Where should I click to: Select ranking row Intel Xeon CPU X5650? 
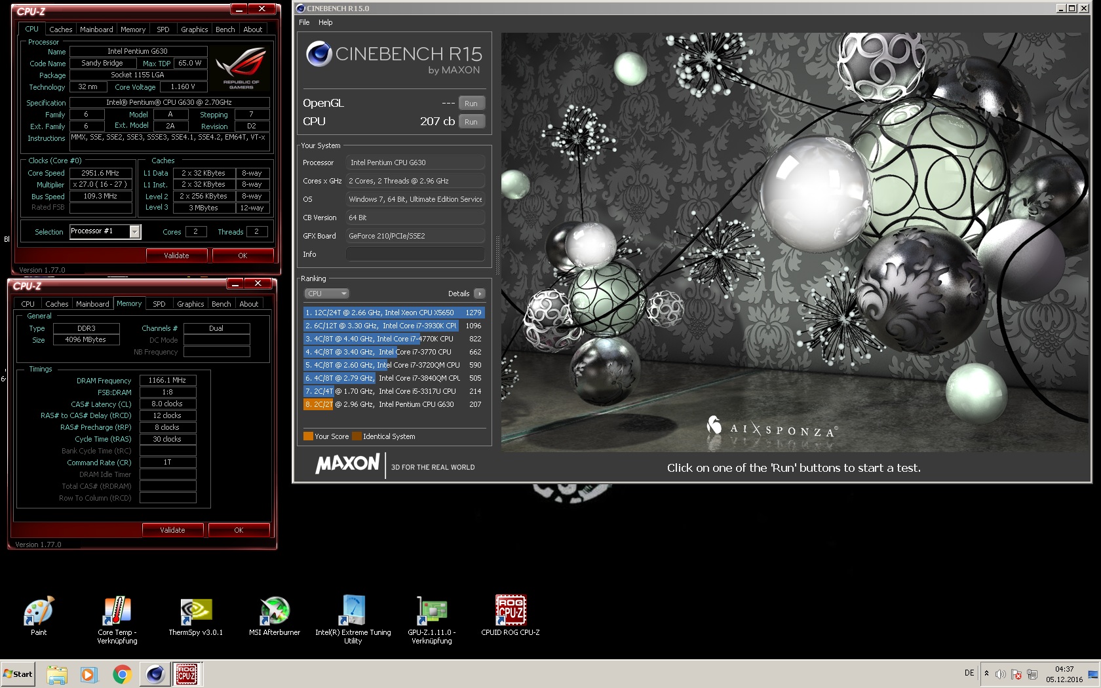pyautogui.click(x=393, y=313)
